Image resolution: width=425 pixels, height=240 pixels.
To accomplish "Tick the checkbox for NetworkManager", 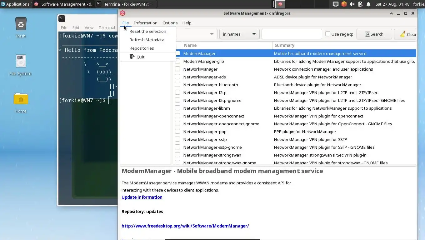I will click(177, 69).
